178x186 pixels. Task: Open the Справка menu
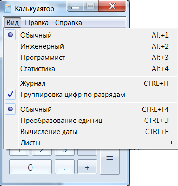(x=69, y=23)
